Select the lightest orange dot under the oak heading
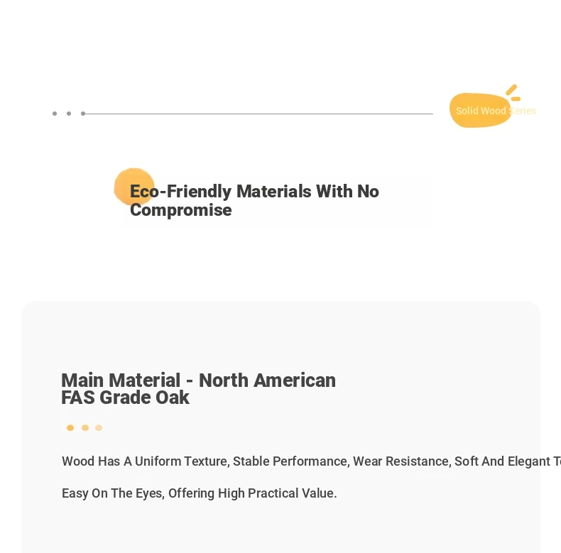The image size is (561, 553). (99, 427)
